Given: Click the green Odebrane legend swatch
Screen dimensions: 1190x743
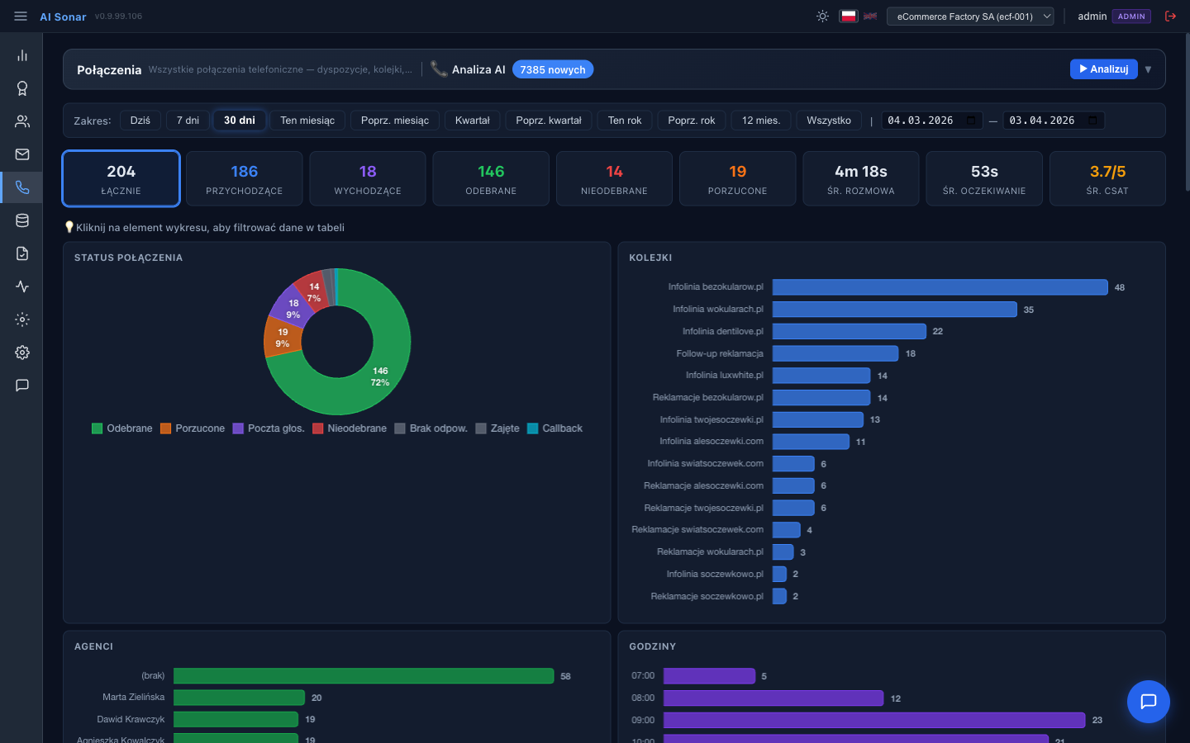Looking at the screenshot, I should pos(98,428).
